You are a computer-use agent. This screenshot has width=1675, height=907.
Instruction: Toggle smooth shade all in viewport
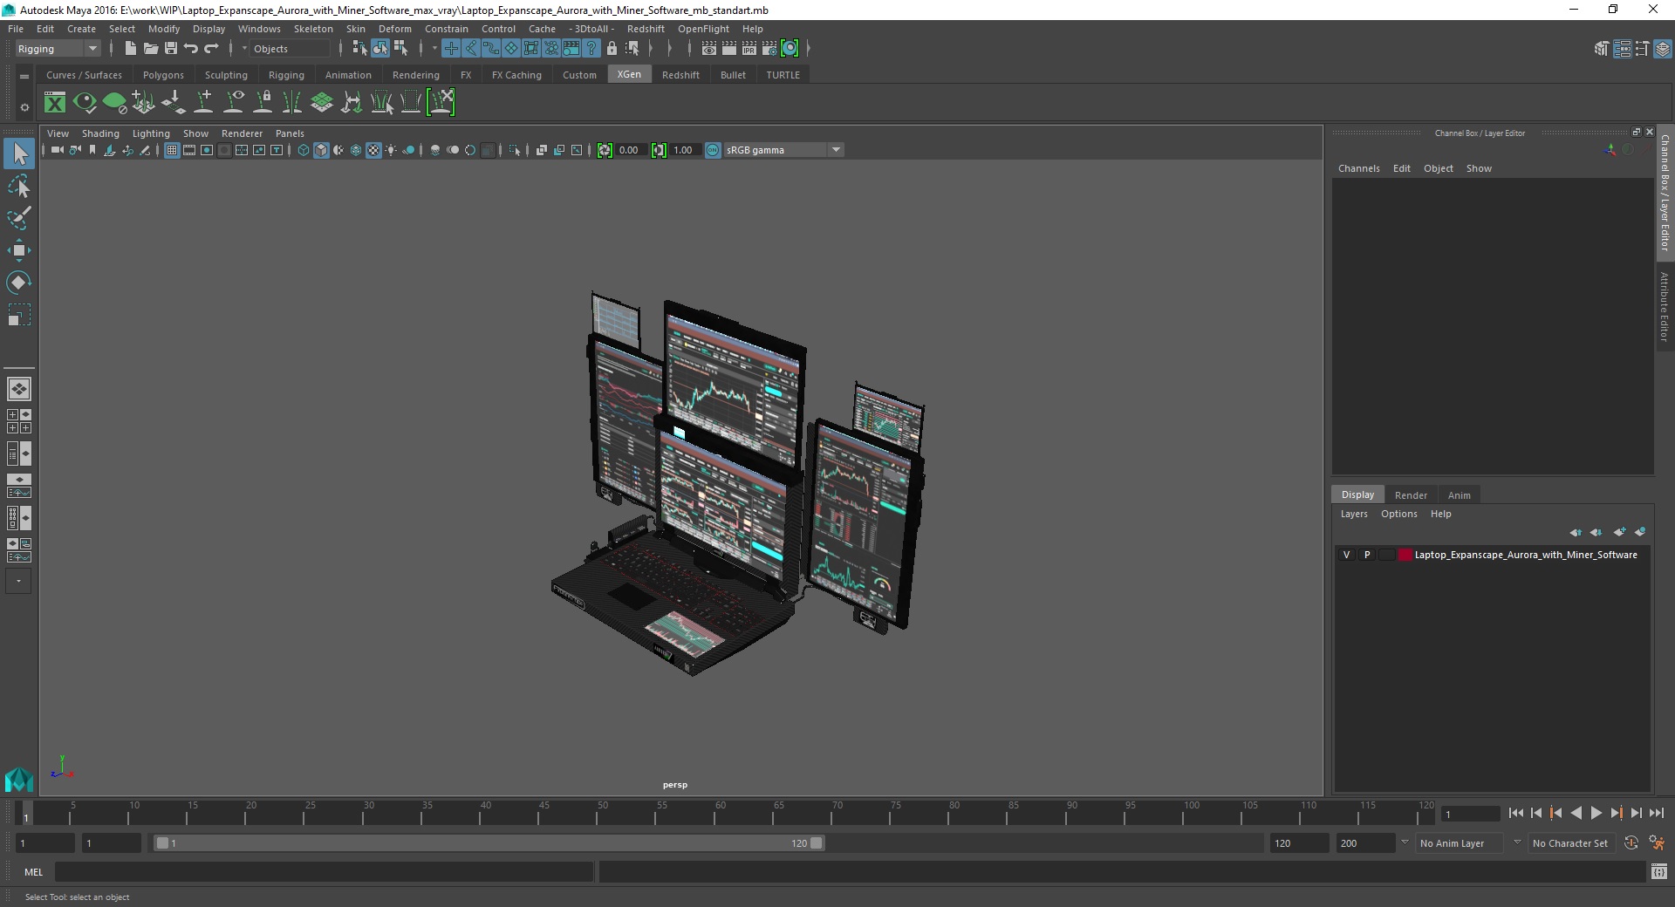pyautogui.click(x=321, y=150)
